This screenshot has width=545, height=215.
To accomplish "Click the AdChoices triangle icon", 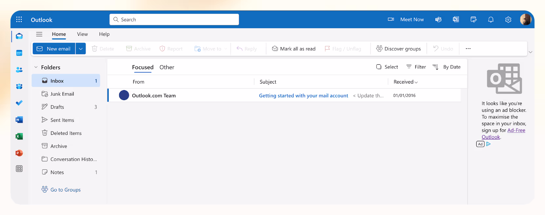I will pyautogui.click(x=488, y=144).
